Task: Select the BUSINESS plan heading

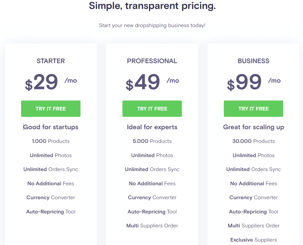Action: coord(253,61)
